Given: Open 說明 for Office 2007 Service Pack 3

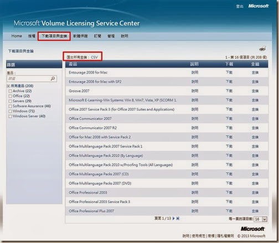Looking at the screenshot, I should click(195, 110).
